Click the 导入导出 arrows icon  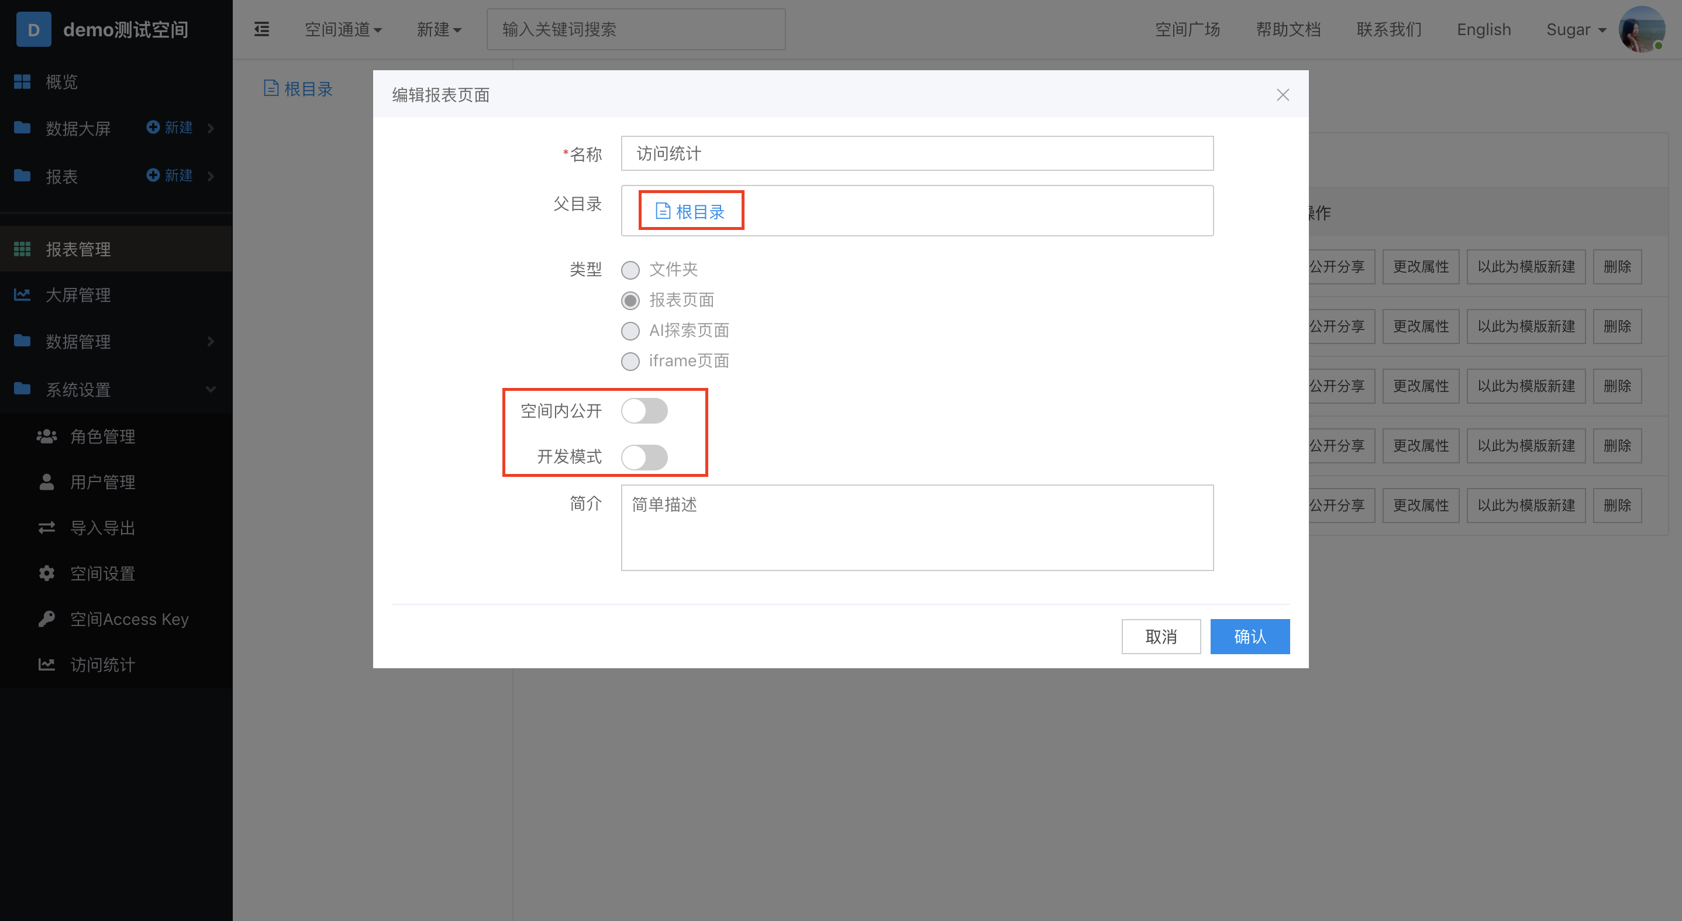tap(46, 528)
